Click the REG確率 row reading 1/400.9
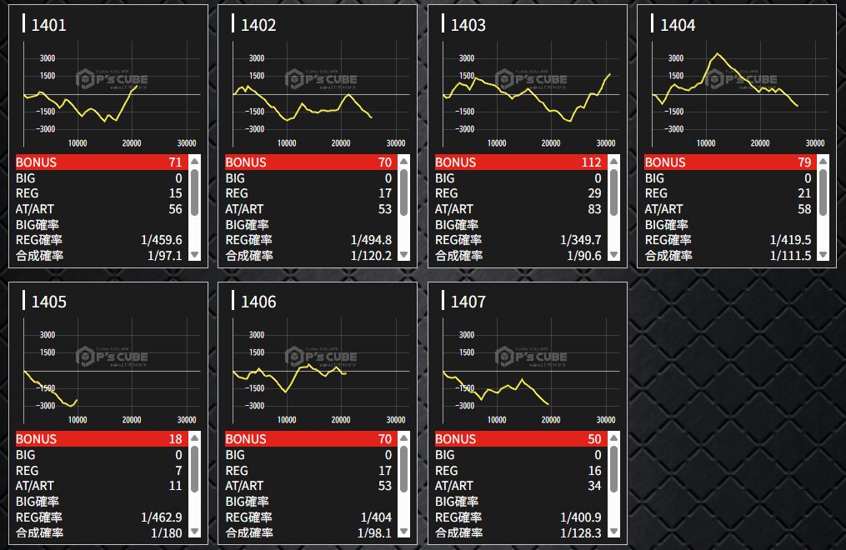This screenshot has height=550, width=846. point(518,517)
